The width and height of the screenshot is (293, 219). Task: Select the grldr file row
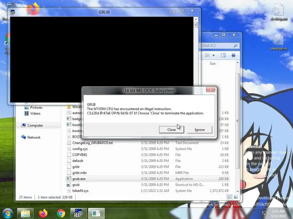point(148,167)
